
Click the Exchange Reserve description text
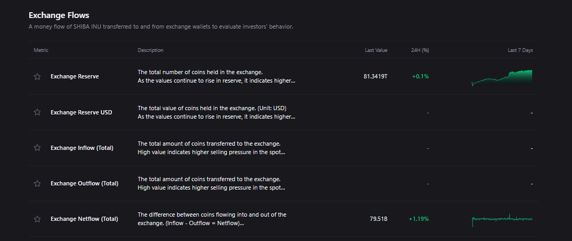(x=216, y=76)
